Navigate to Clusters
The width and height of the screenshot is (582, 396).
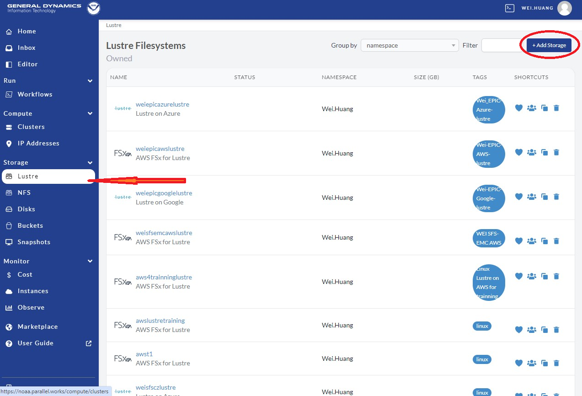[x=31, y=127]
